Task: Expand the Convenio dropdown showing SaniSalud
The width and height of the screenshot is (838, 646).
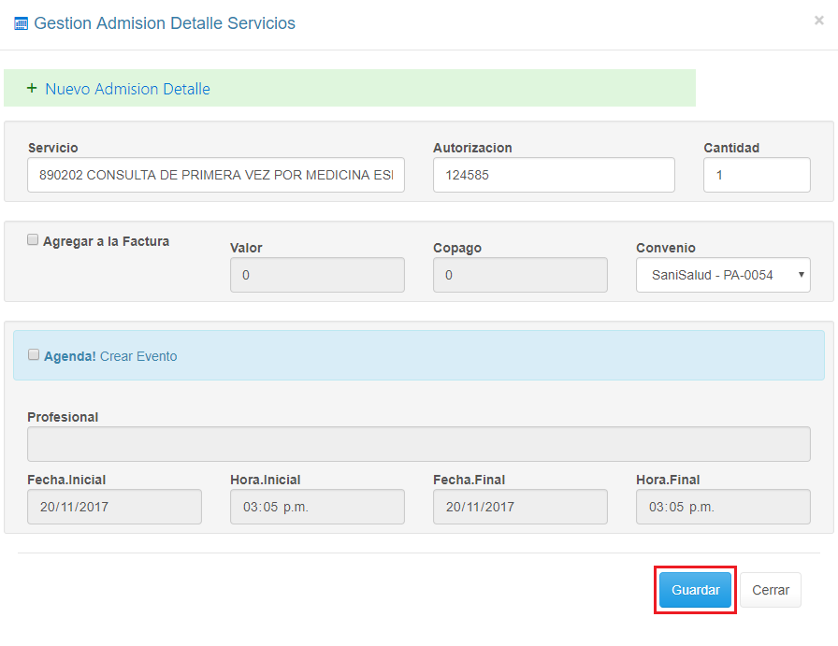Action: (723, 275)
